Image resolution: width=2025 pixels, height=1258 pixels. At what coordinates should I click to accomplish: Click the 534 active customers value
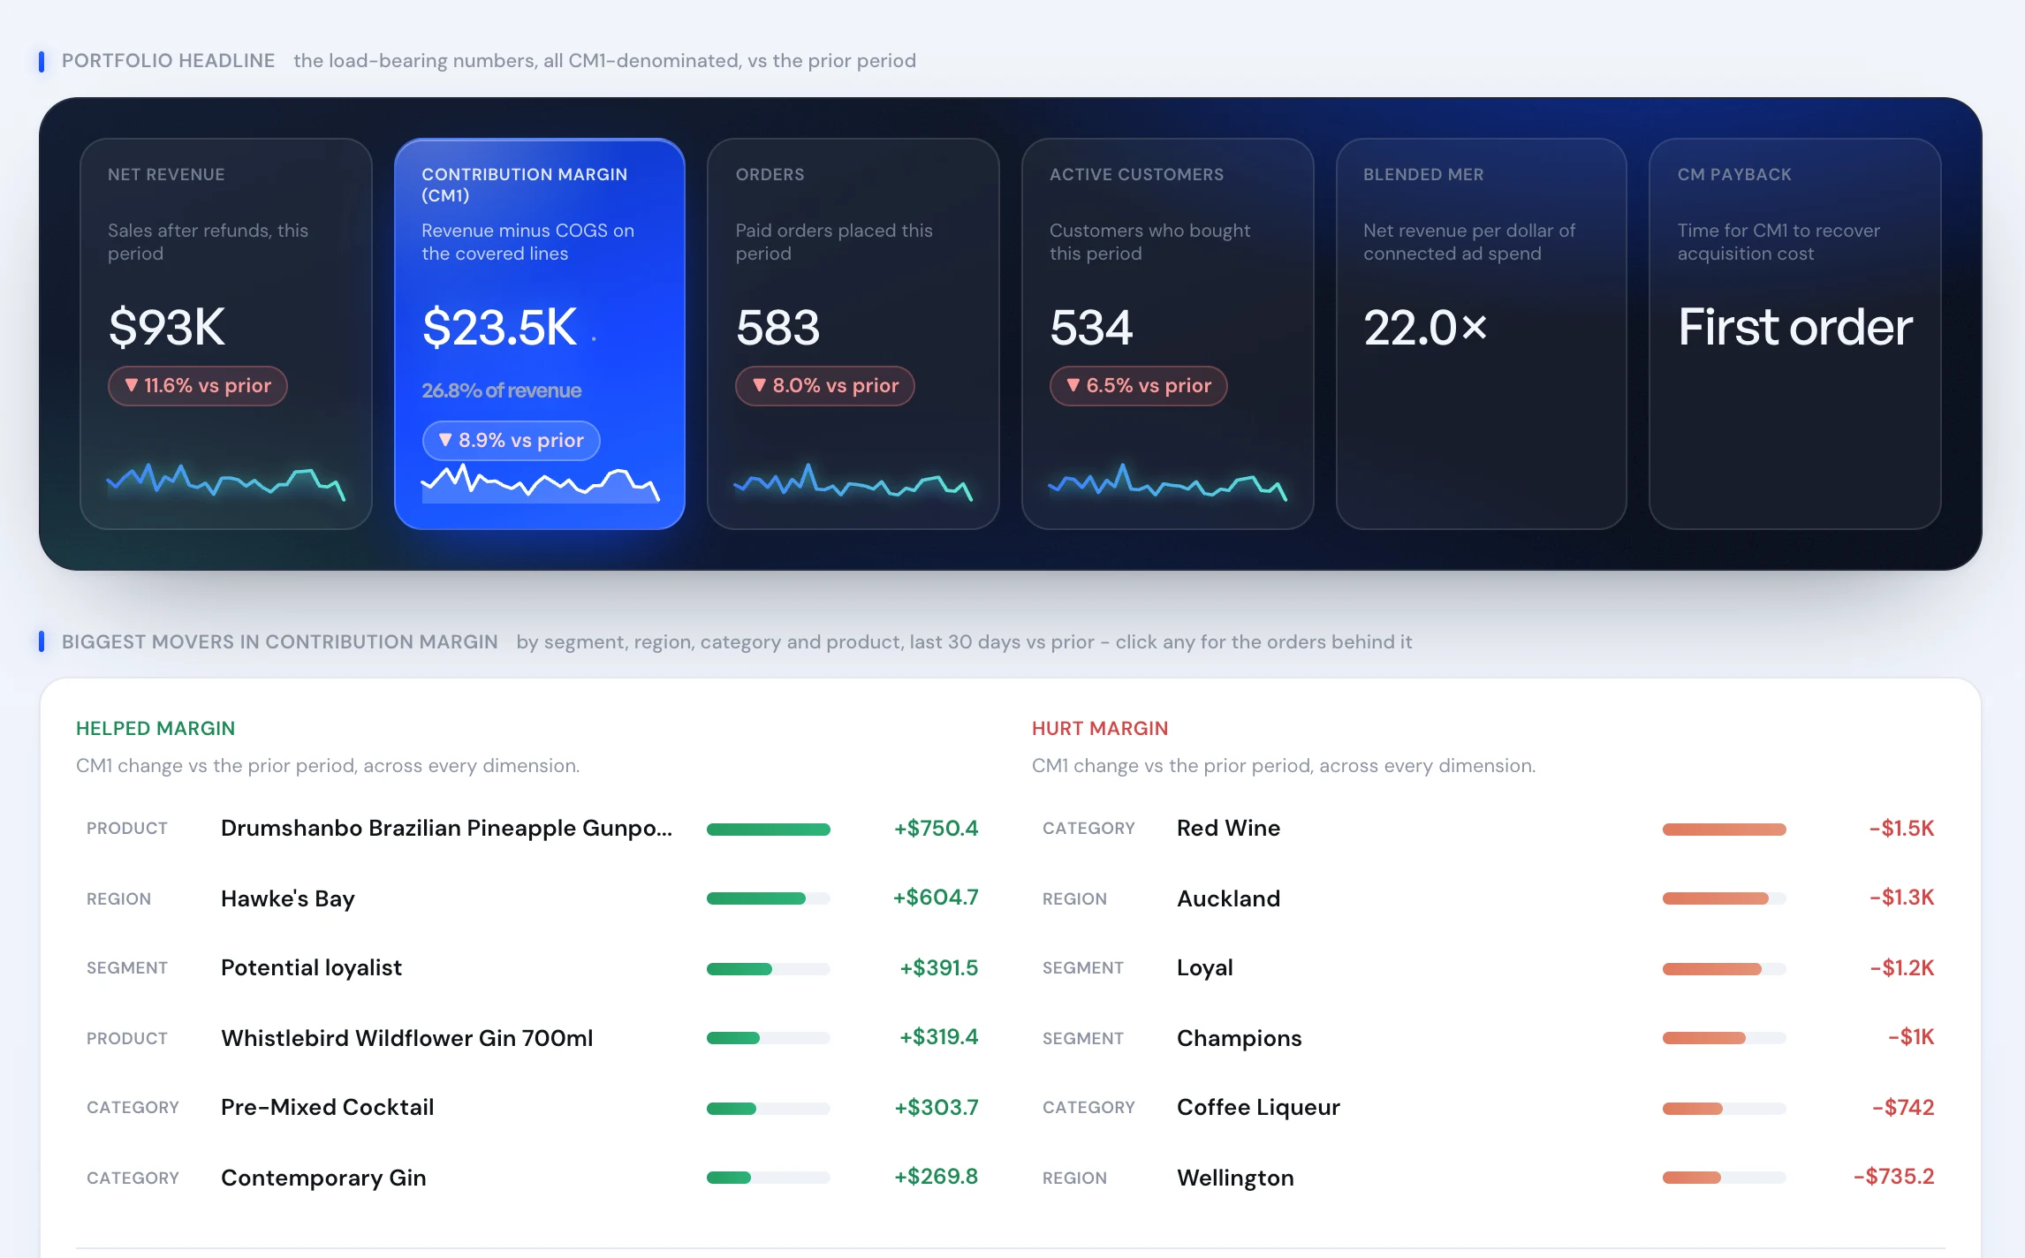[x=1091, y=328]
